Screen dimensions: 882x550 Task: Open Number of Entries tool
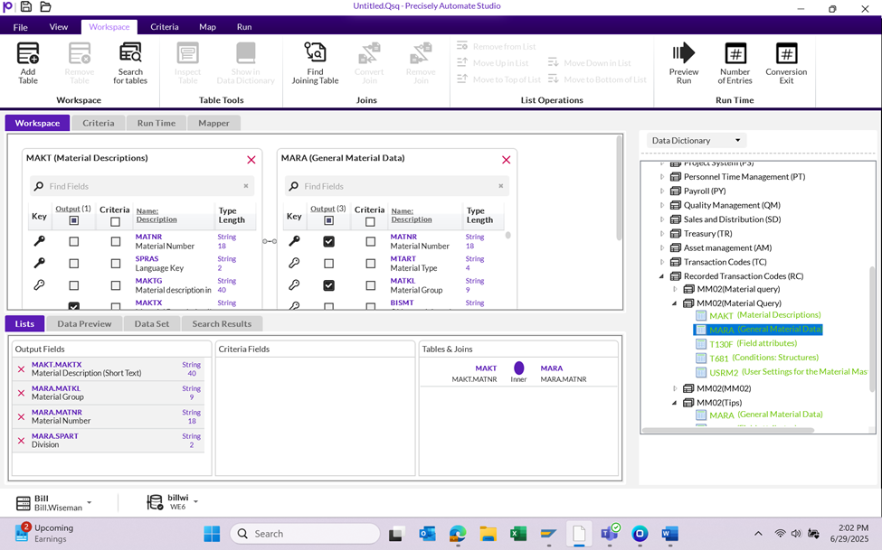pos(735,54)
